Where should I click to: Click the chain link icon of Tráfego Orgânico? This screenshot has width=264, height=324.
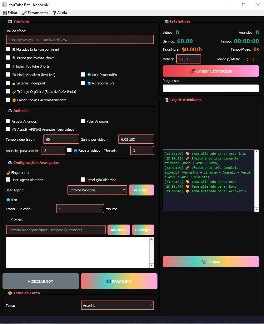[14, 92]
